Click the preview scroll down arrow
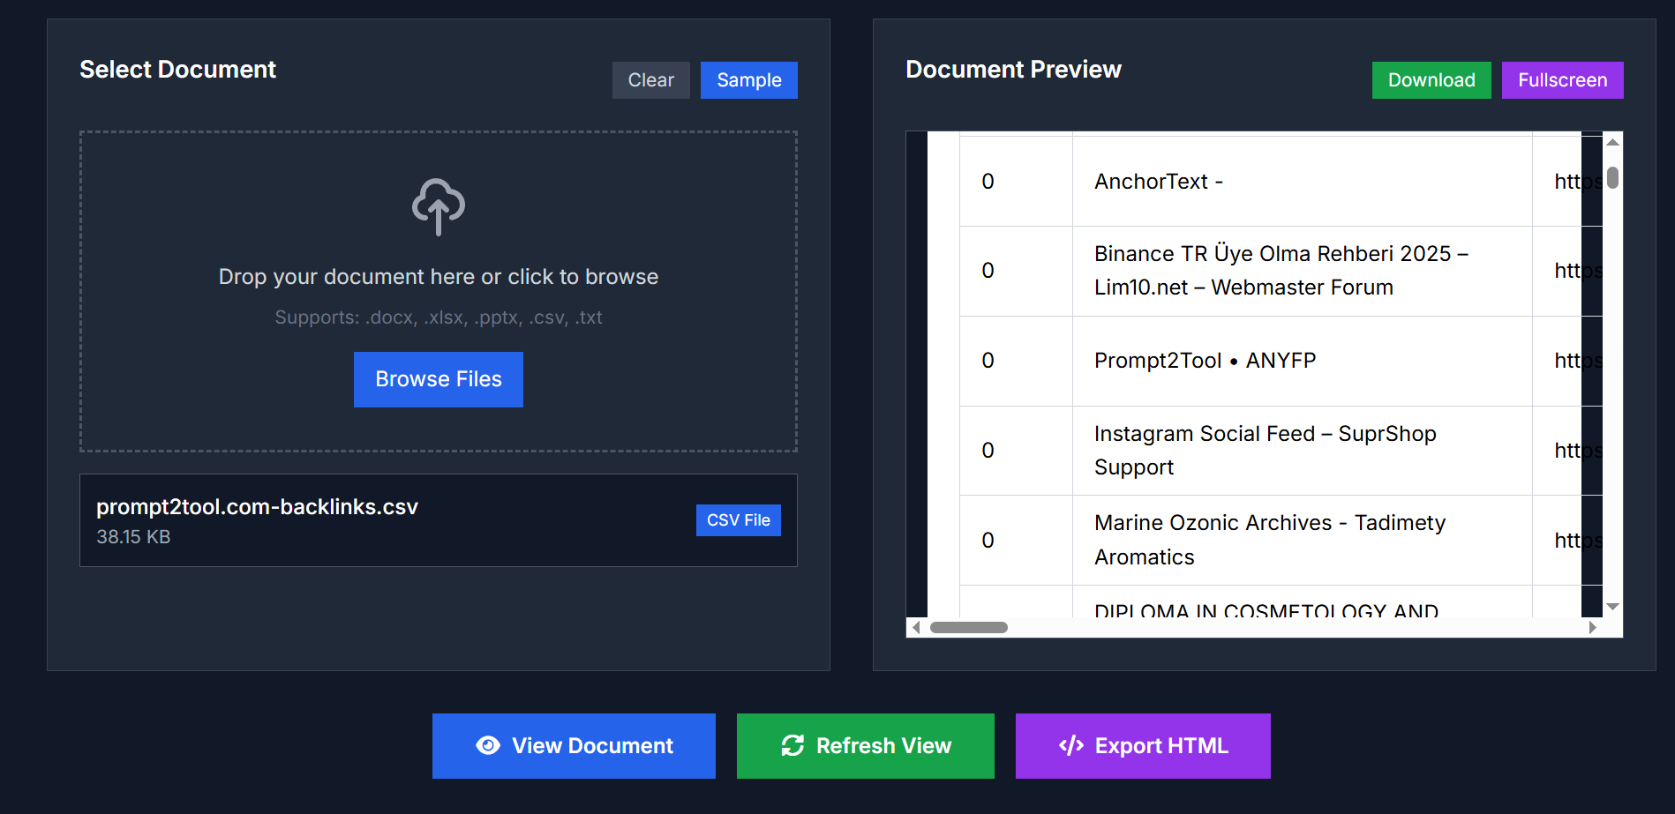This screenshot has width=1675, height=814. pos(1612,607)
